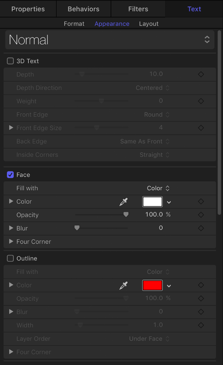
Task: Uncheck the Face checkbox
Action: 10,175
